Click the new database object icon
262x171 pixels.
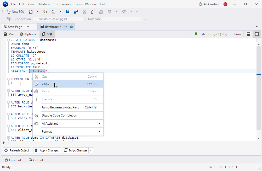coord(45,12)
